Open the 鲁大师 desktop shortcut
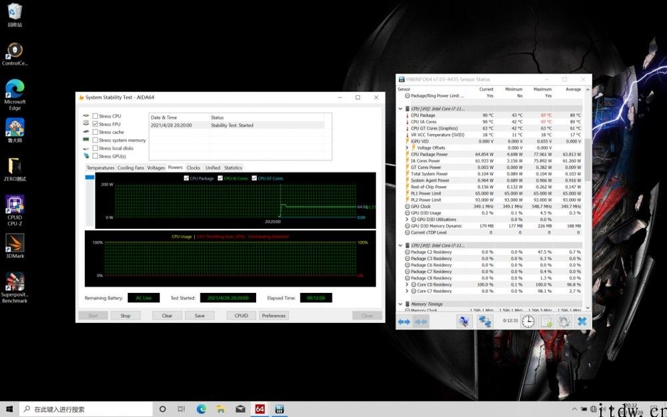Screen dimensions: 667x417 point(15,131)
